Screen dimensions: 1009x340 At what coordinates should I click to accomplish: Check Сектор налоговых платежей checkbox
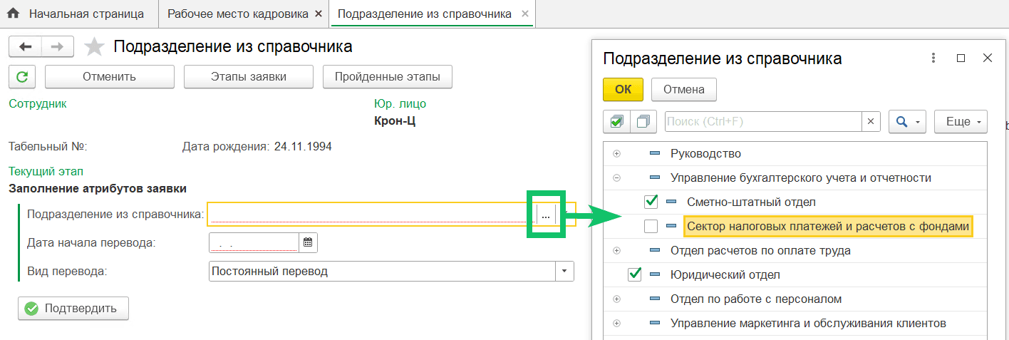click(x=651, y=227)
